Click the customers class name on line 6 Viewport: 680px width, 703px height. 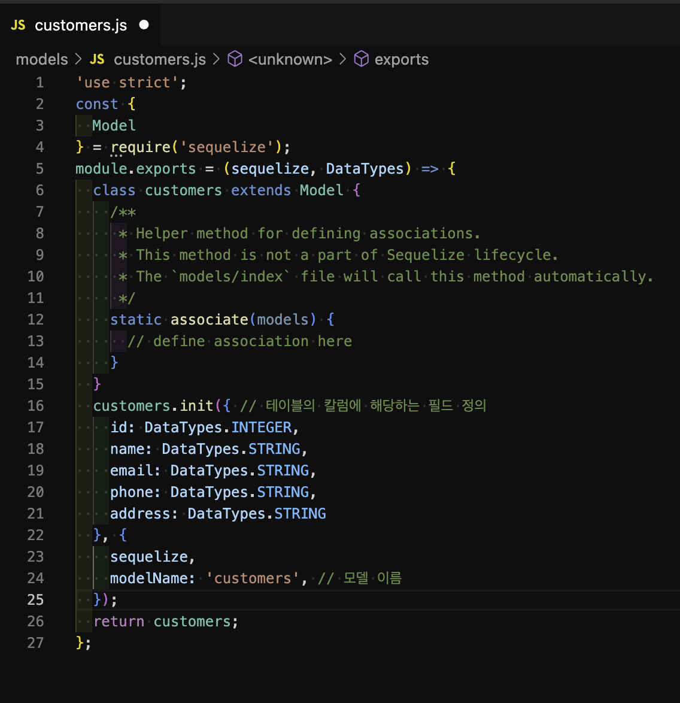click(183, 190)
